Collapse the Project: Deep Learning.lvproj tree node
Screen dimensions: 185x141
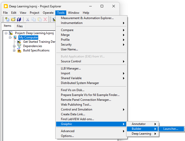[6, 33]
